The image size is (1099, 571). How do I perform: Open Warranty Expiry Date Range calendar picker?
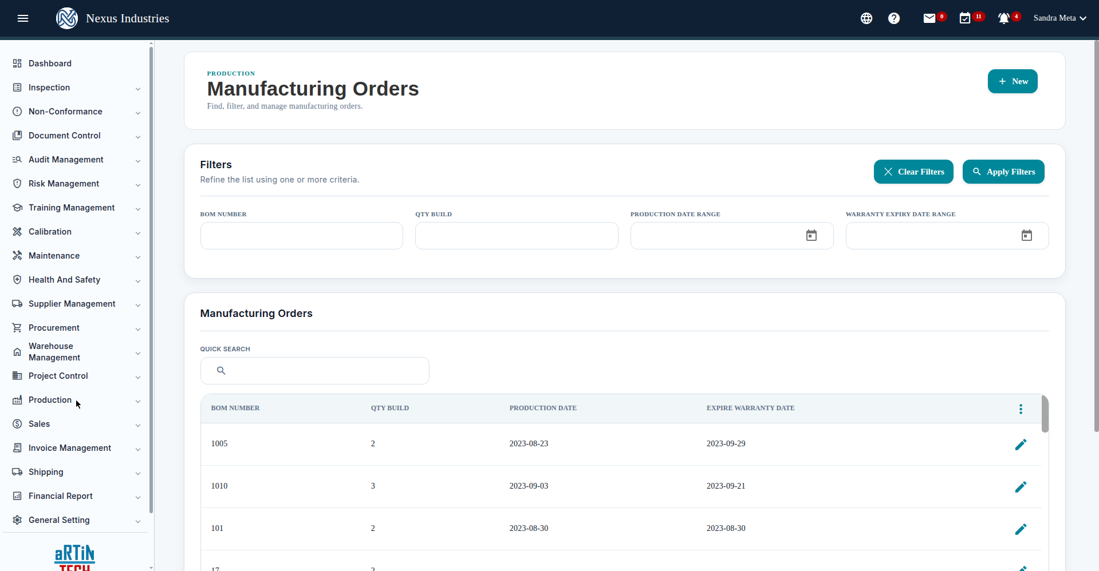coord(1027,236)
